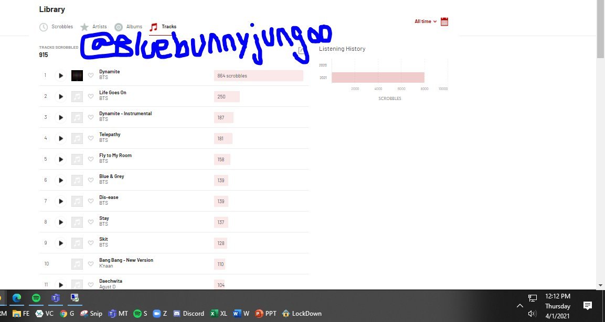Open Telepathy placeholder artwork
This screenshot has height=322, width=605.
point(77,138)
